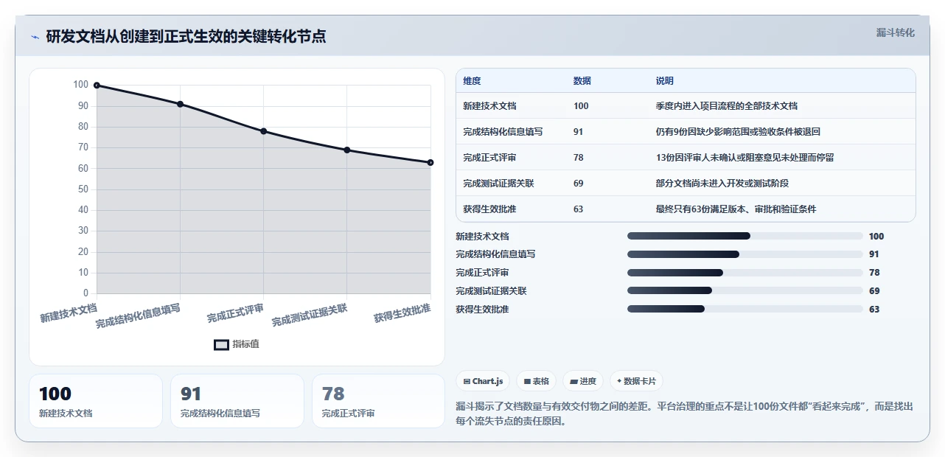Click the 完成正式评审 progress bar
Image resolution: width=945 pixels, height=457 pixels.
tap(745, 273)
